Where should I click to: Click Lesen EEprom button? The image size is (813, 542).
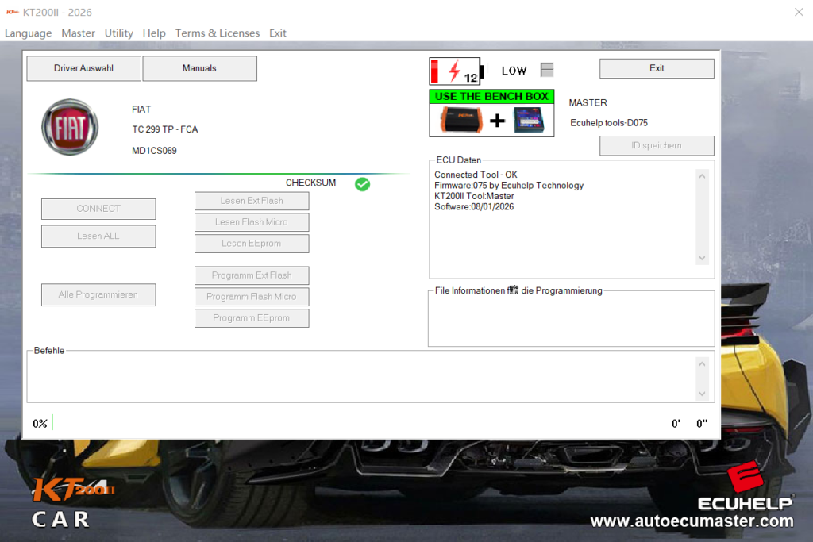252,244
